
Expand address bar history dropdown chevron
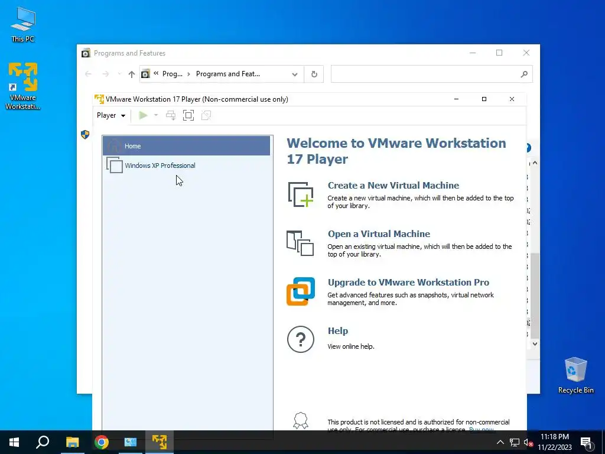click(295, 74)
